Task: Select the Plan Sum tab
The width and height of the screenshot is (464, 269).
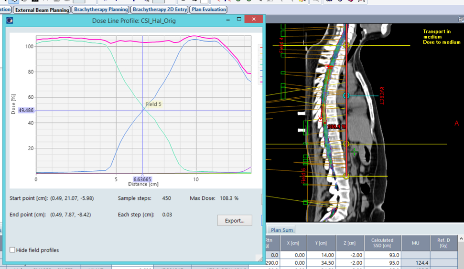Action: point(282,230)
